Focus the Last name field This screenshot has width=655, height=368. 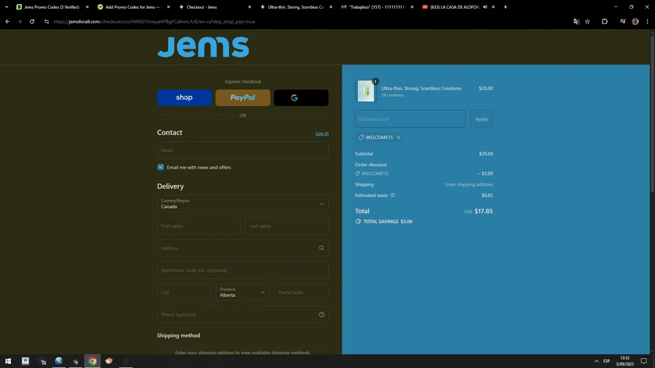[287, 226]
